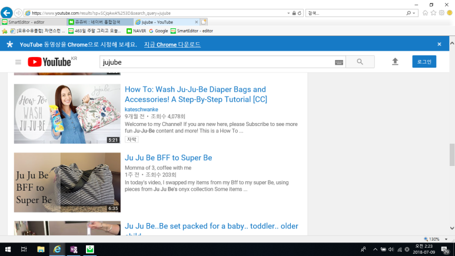Screen dimensions: 455x256
Task: Dismiss the Chrome promotion banner
Action: [x=439, y=44]
